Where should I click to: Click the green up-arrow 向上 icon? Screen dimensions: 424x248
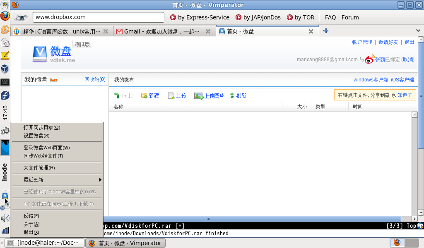pos(116,95)
